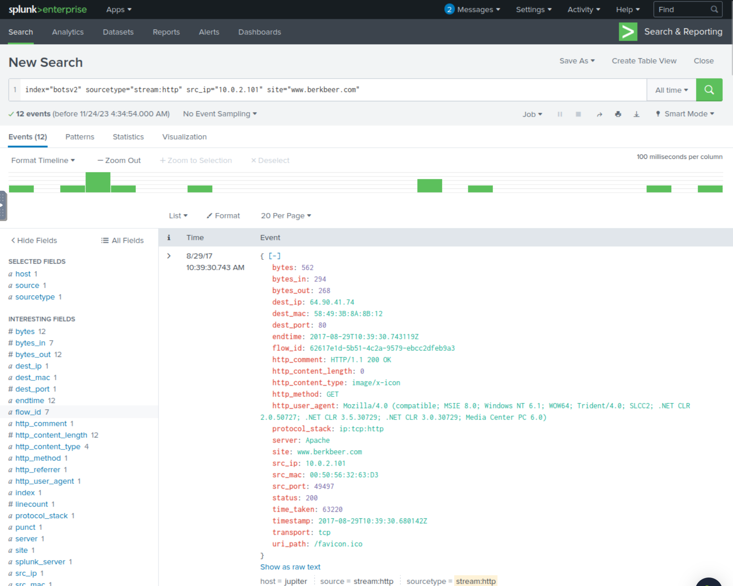The image size is (733, 586).
Task: Click the Time column header
Action: pyautogui.click(x=195, y=238)
